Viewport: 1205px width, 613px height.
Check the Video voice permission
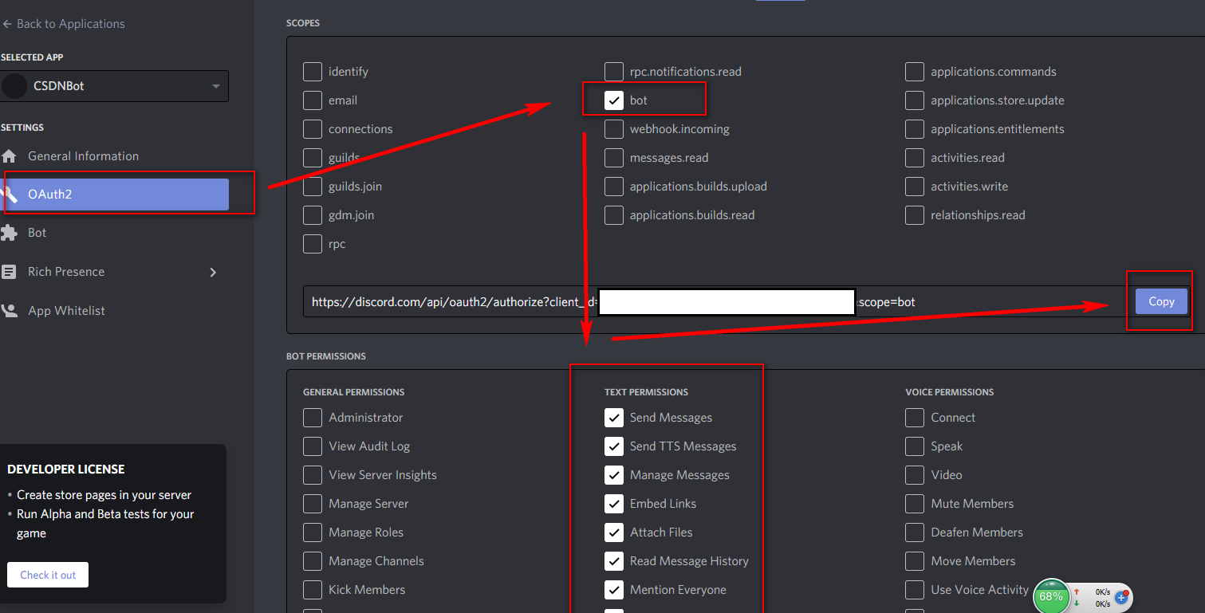tap(915, 475)
